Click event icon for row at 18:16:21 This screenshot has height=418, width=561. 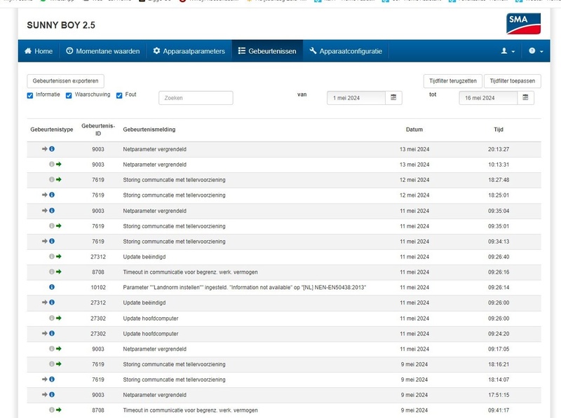click(x=55, y=364)
